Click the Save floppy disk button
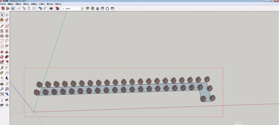 13,9
